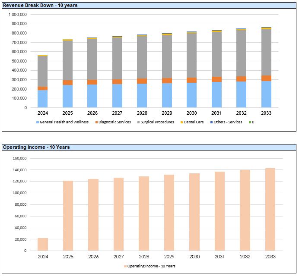
Task: Select the Diagnostic Services legend entry
Action: pyautogui.click(x=114, y=122)
